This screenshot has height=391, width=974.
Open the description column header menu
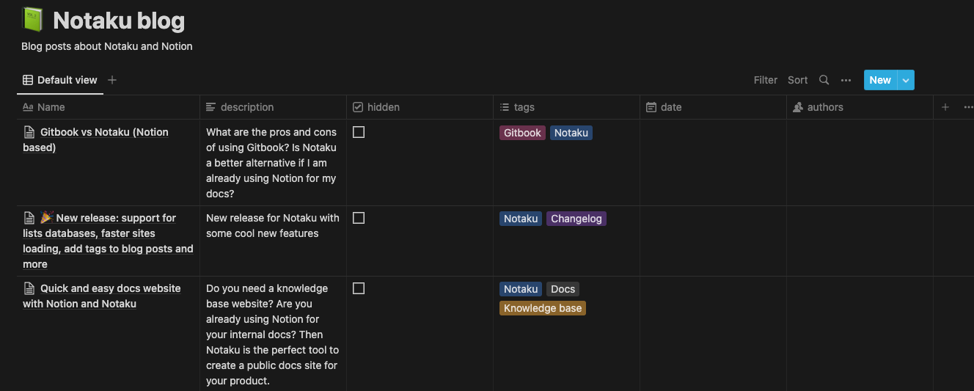click(274, 107)
